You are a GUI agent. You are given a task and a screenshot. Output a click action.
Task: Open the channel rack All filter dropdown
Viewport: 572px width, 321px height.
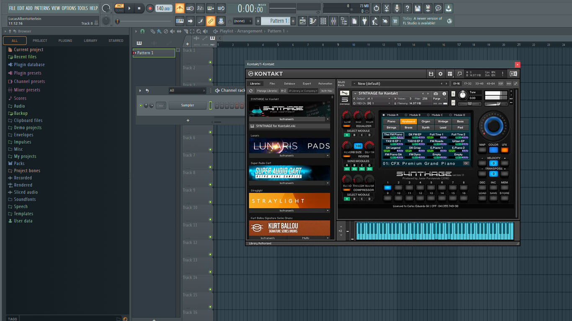187,90
